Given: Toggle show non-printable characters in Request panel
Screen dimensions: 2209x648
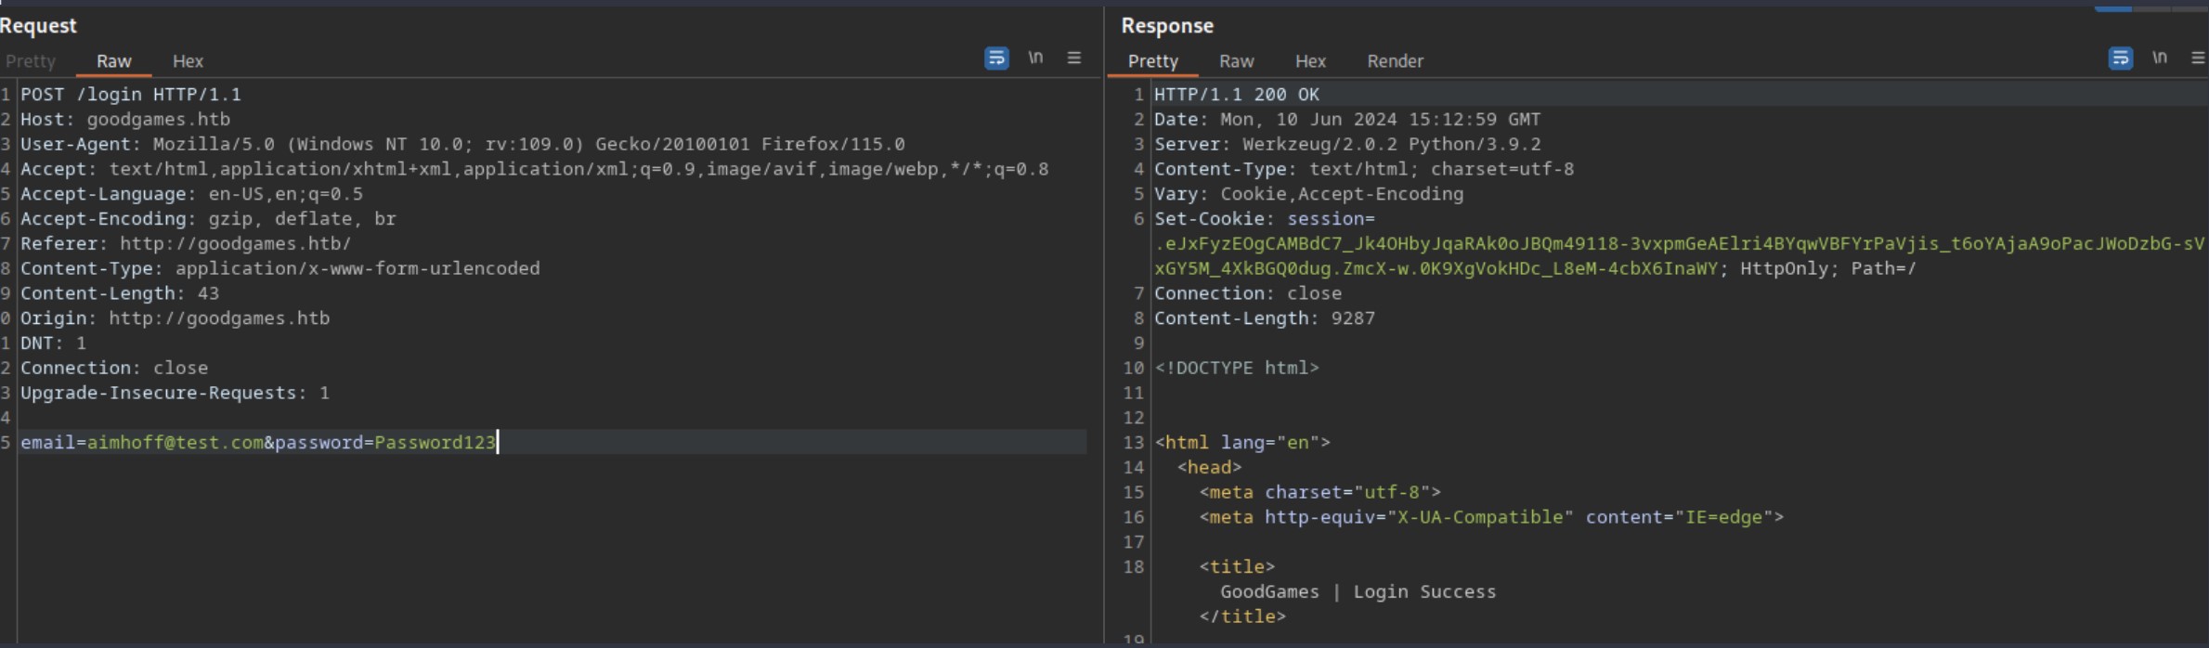Looking at the screenshot, I should coord(1035,58).
